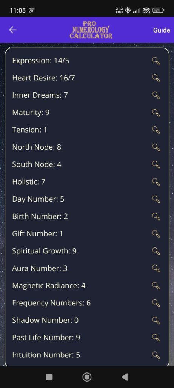This screenshot has width=174, height=388.
Task: Open the Guide from the header
Action: point(162,30)
